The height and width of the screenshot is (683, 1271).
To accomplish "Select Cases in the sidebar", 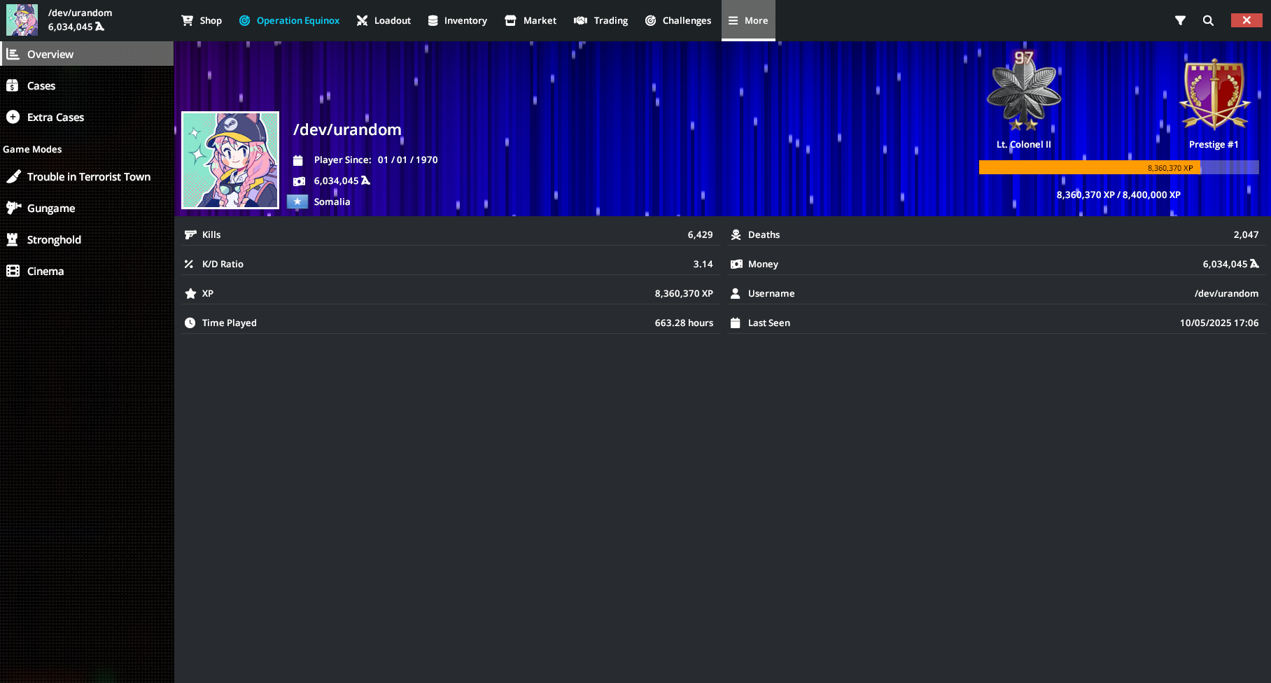I will (41, 85).
